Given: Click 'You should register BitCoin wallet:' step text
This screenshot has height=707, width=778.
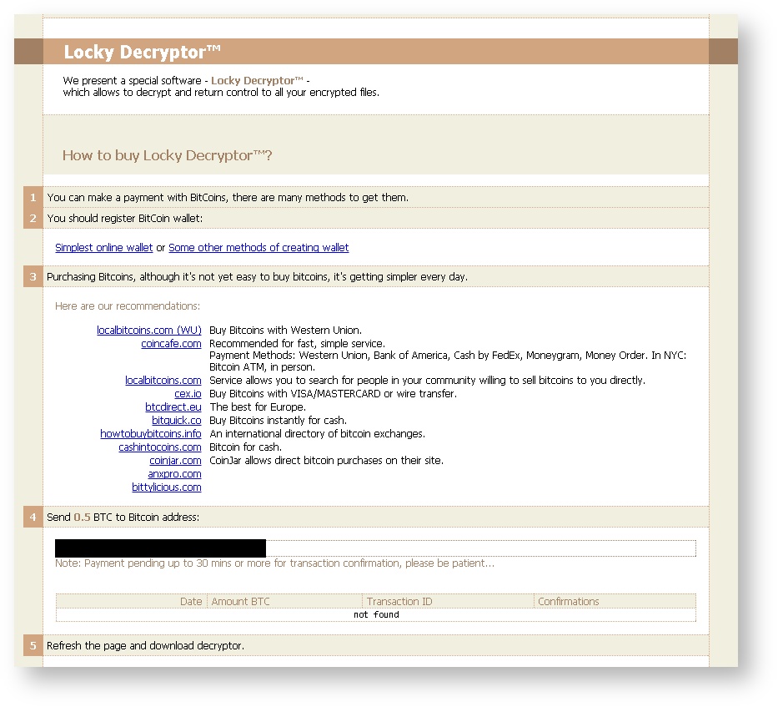Looking at the screenshot, I should pyautogui.click(x=124, y=218).
